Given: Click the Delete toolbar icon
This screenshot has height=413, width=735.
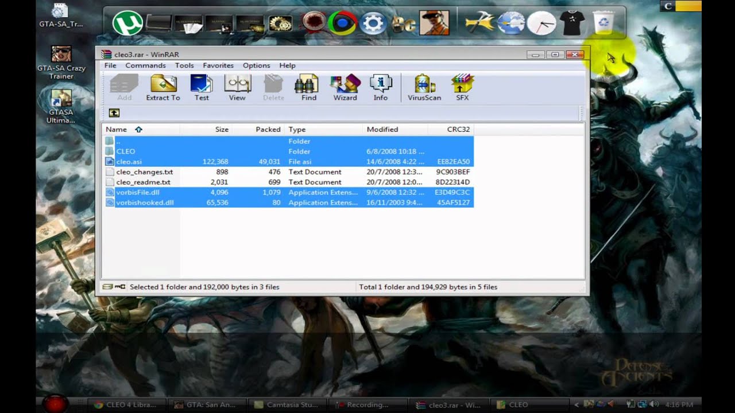Looking at the screenshot, I should point(273,88).
